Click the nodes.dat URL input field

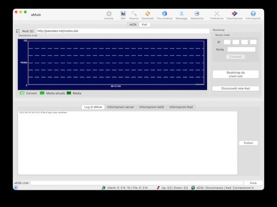tap(123, 31)
